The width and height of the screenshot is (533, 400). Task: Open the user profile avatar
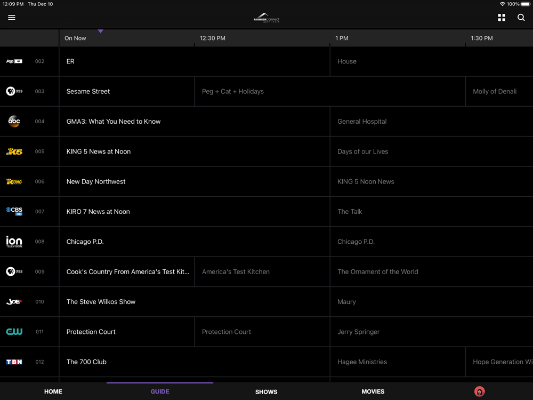[479, 391]
